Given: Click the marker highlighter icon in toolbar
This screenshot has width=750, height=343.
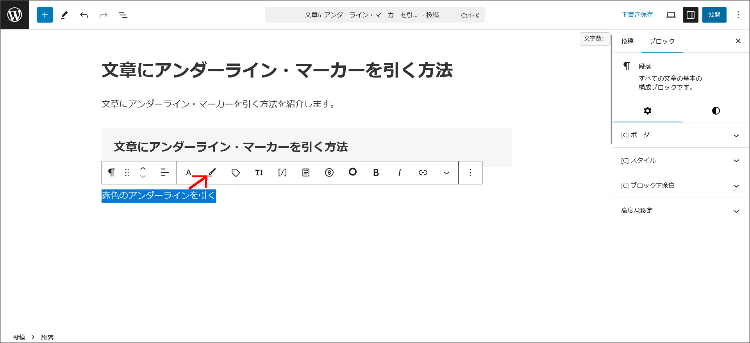Looking at the screenshot, I should pos(212,172).
